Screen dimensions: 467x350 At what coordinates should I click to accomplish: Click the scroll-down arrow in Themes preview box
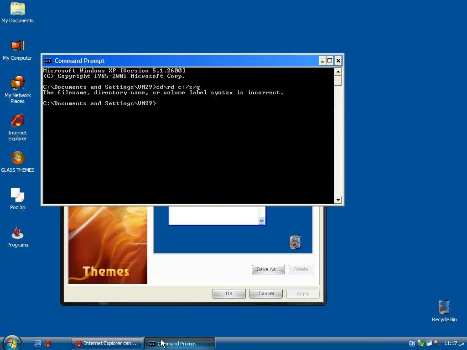pyautogui.click(x=261, y=221)
